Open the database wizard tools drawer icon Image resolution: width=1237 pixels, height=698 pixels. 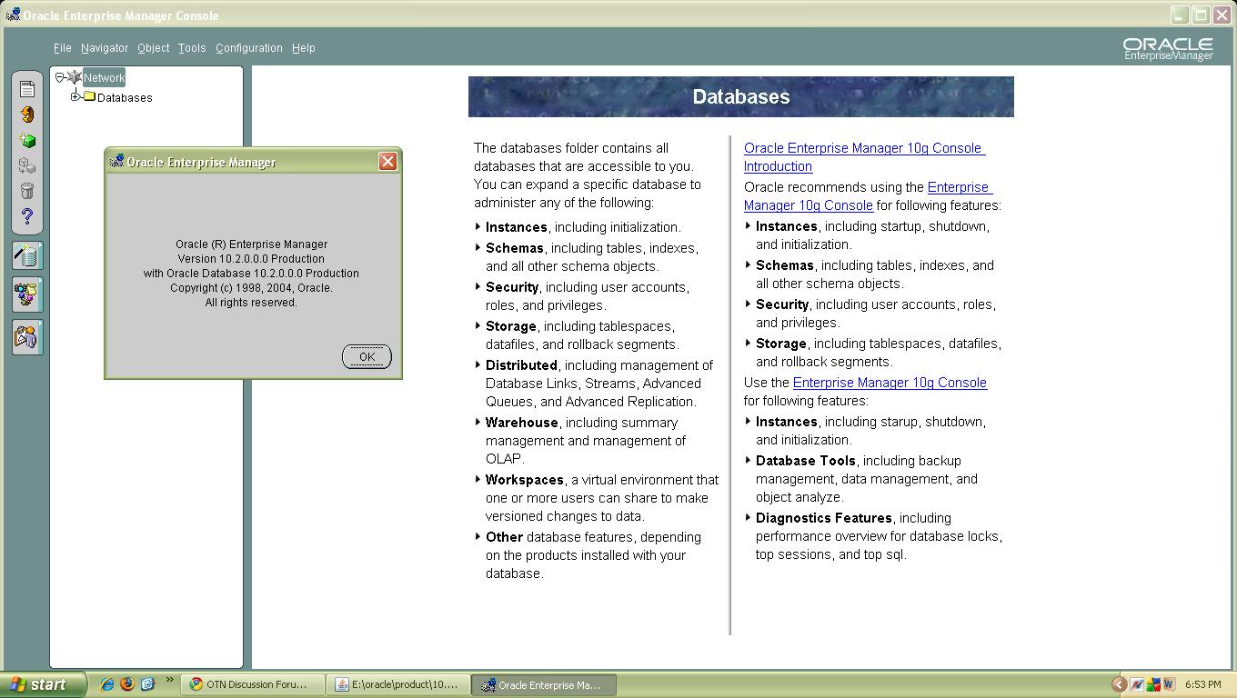27,256
